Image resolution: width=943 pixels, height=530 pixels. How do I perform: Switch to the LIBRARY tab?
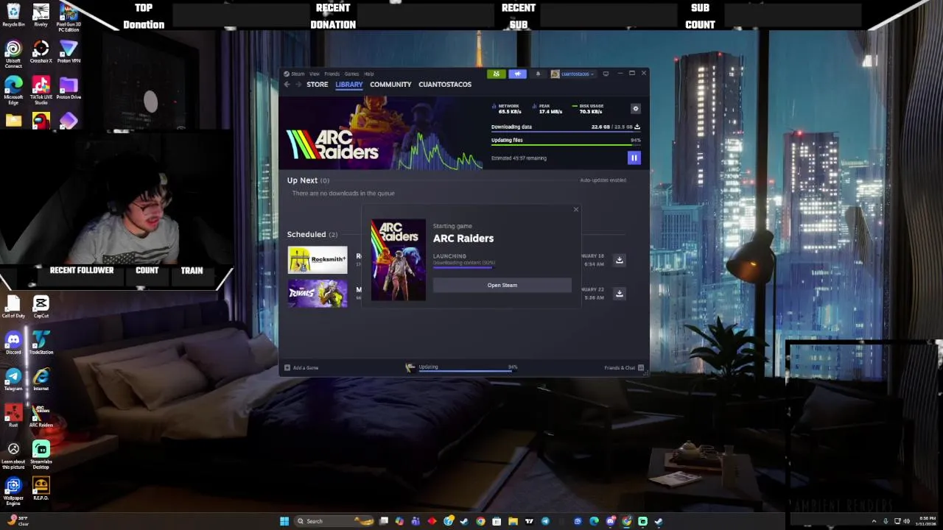tap(349, 85)
